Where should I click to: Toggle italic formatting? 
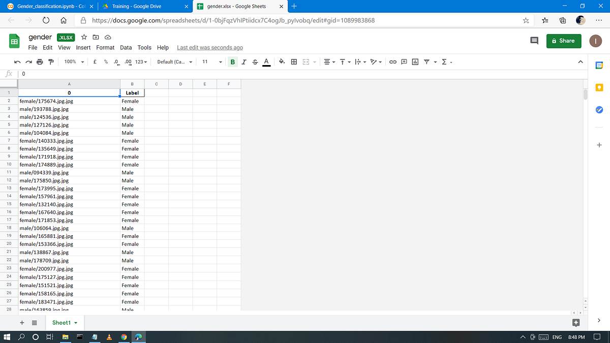[x=243, y=61]
